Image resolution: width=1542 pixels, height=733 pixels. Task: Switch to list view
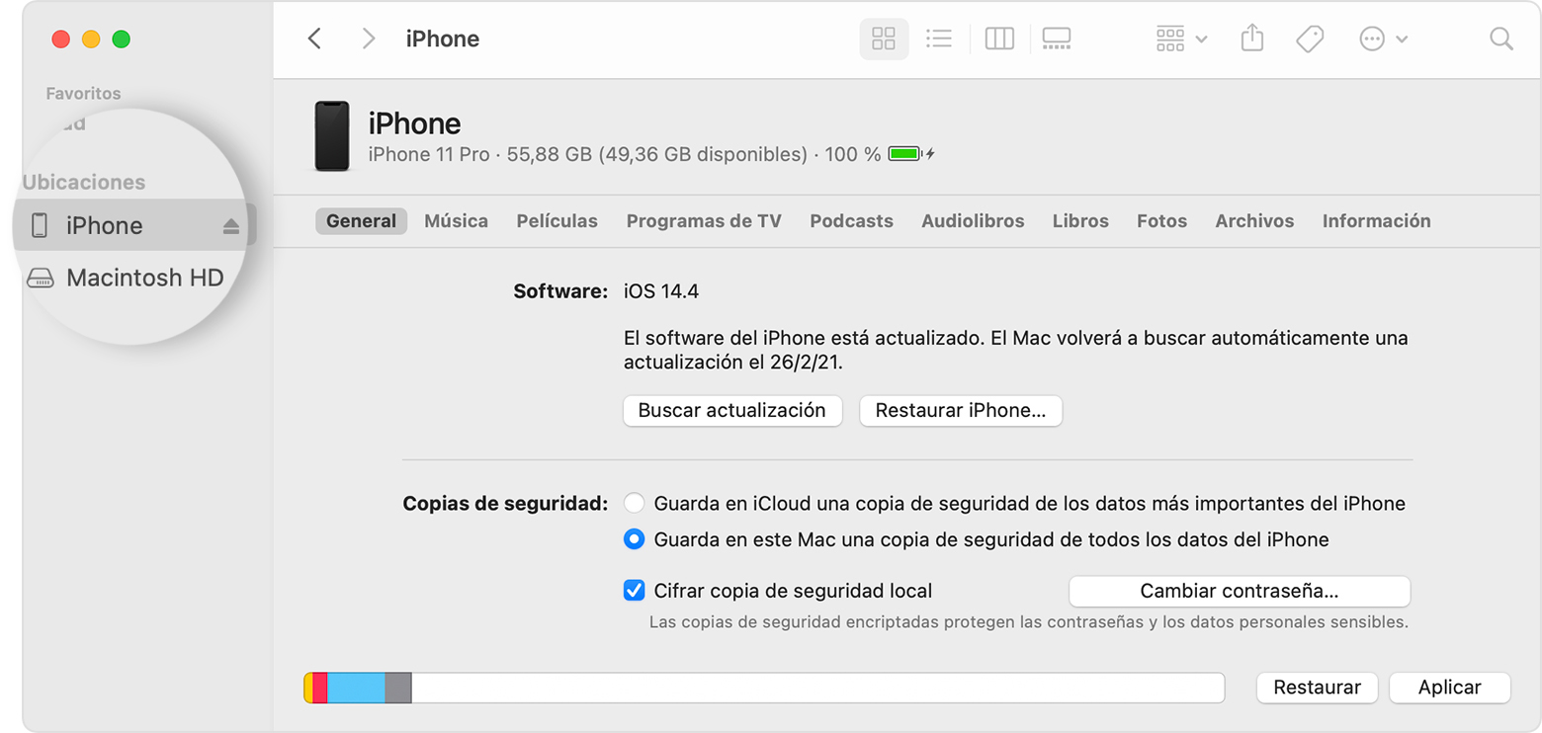coord(939,40)
